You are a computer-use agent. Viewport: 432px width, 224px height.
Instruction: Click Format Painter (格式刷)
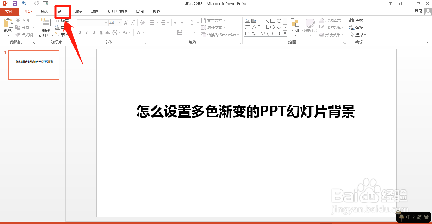tap(24, 35)
